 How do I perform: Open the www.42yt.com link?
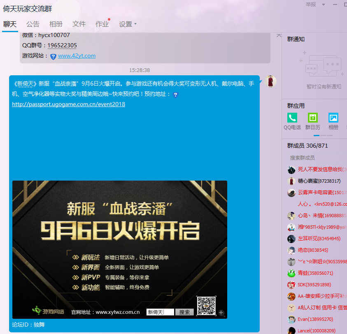[x=77, y=56]
